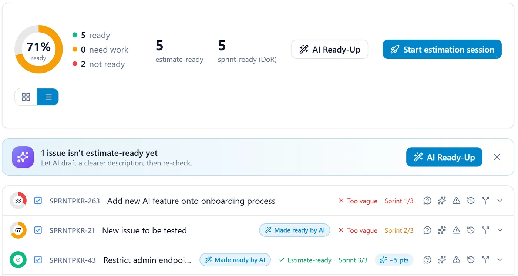Dismiss the estimate-ready banner

[x=497, y=157]
